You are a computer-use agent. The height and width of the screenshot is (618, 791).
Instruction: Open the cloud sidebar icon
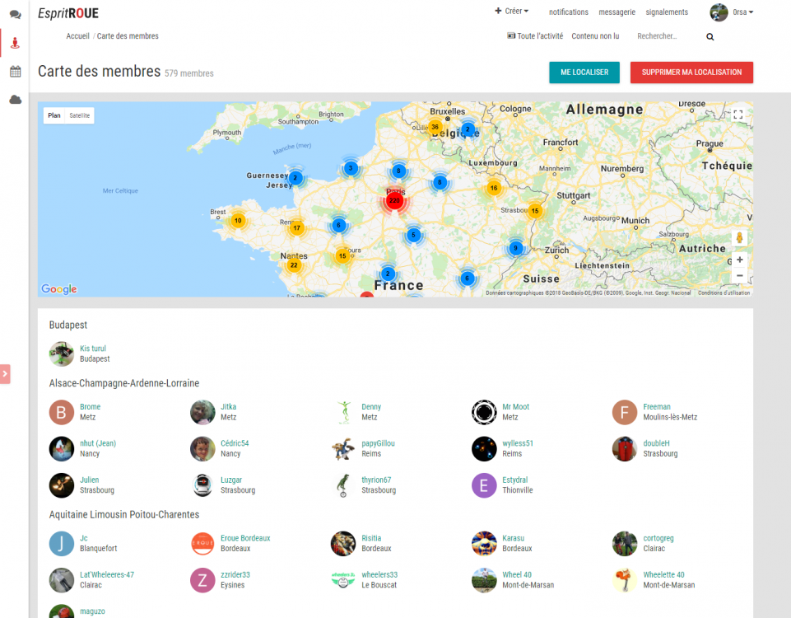(x=15, y=100)
